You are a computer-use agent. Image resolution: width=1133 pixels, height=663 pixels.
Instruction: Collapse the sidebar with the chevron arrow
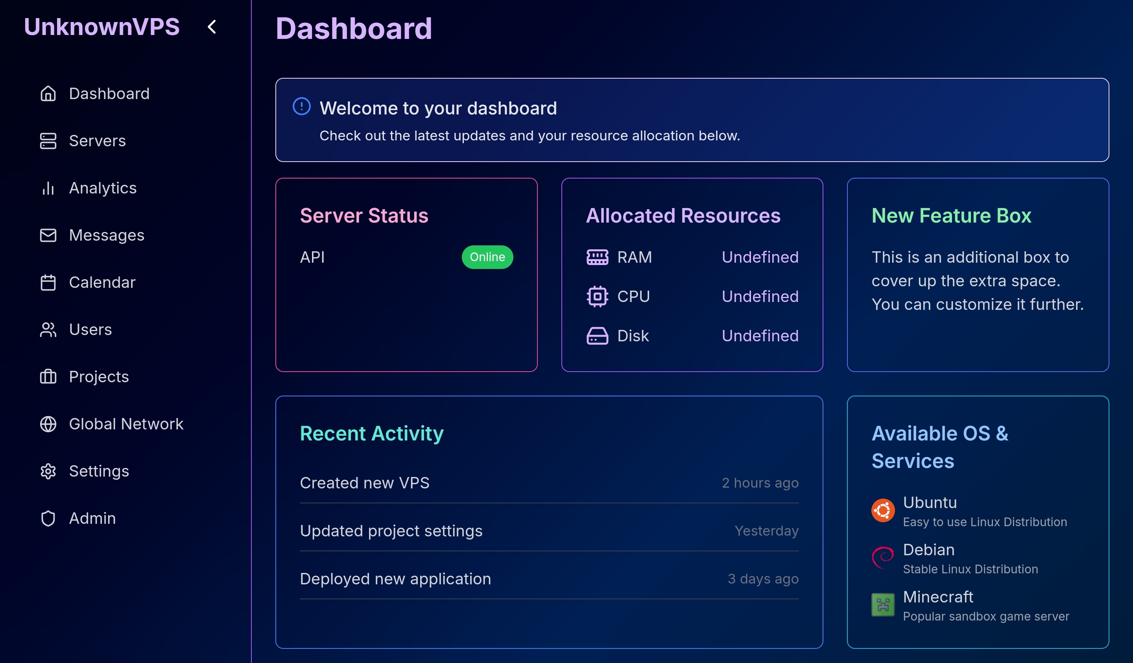(212, 27)
